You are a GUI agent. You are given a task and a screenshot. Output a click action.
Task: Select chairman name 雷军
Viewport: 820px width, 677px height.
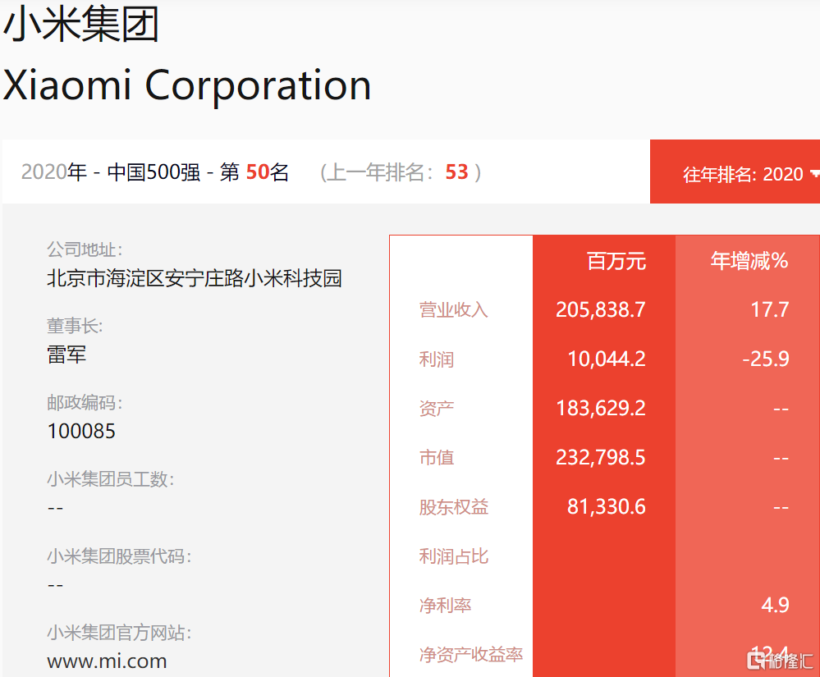coord(66,355)
